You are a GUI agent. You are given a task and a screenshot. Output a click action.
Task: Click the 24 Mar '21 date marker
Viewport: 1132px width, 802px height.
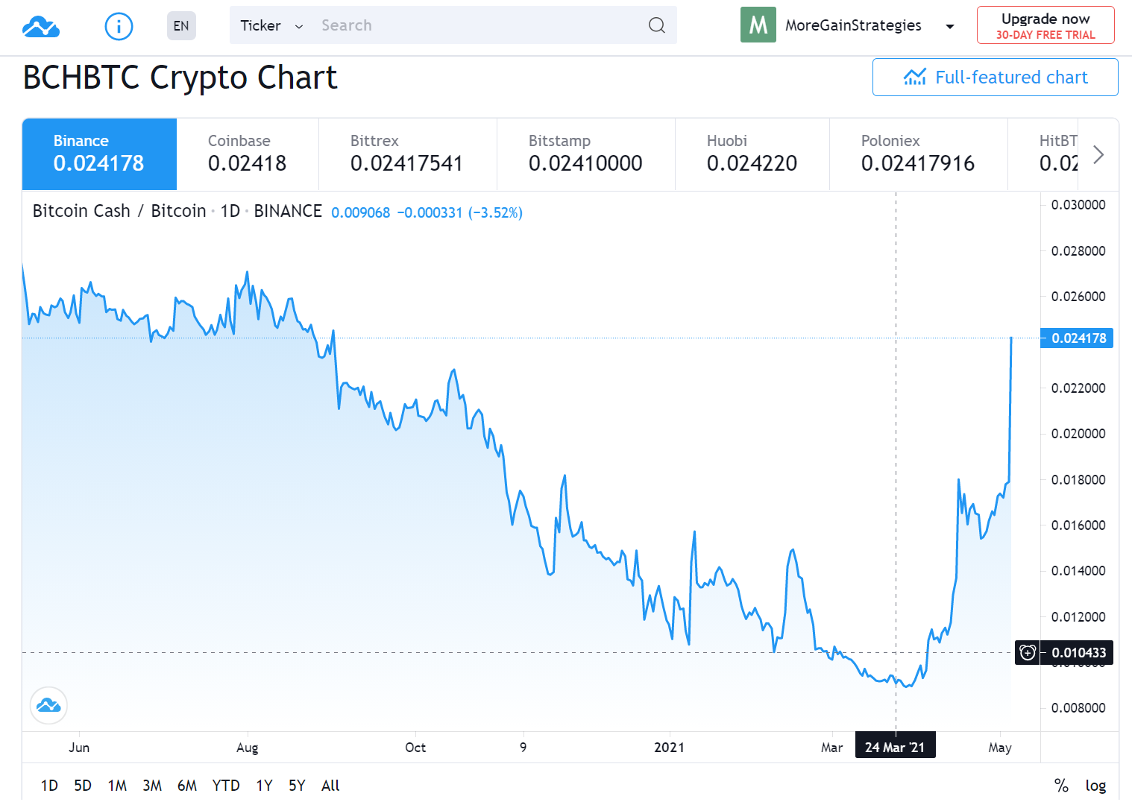895,747
